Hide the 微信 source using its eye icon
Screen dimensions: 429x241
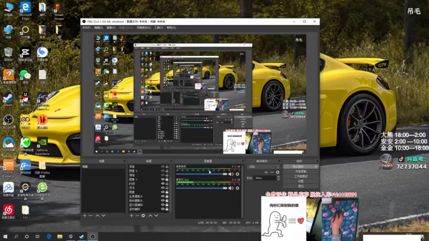point(162,175)
